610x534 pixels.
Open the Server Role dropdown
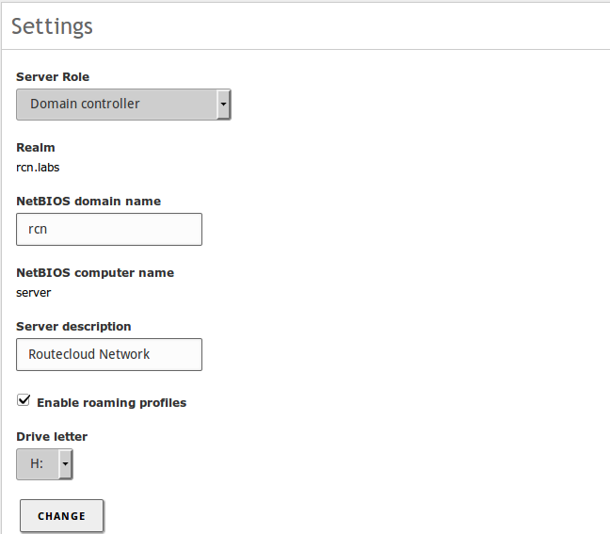[x=123, y=105]
